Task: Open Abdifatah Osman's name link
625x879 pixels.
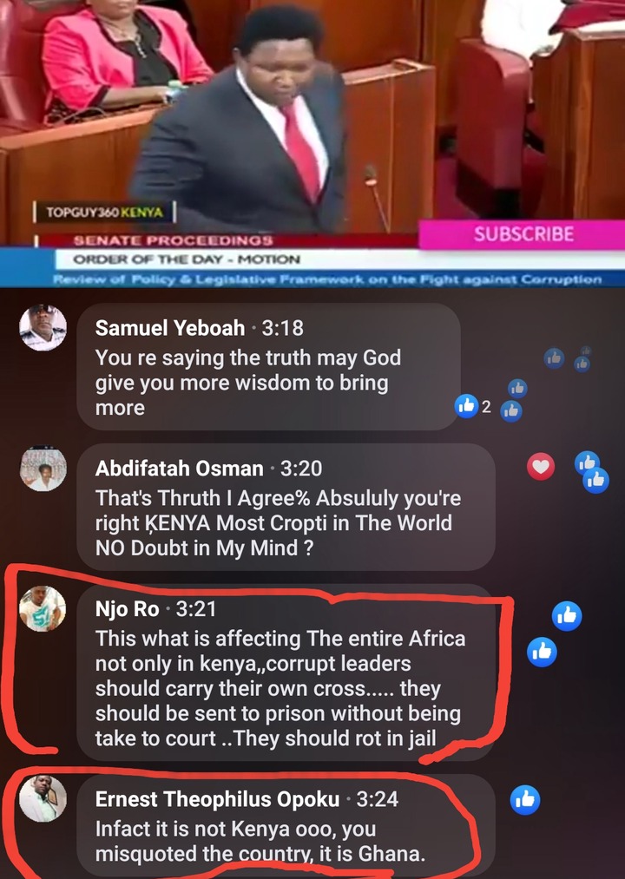Action: coord(180,468)
